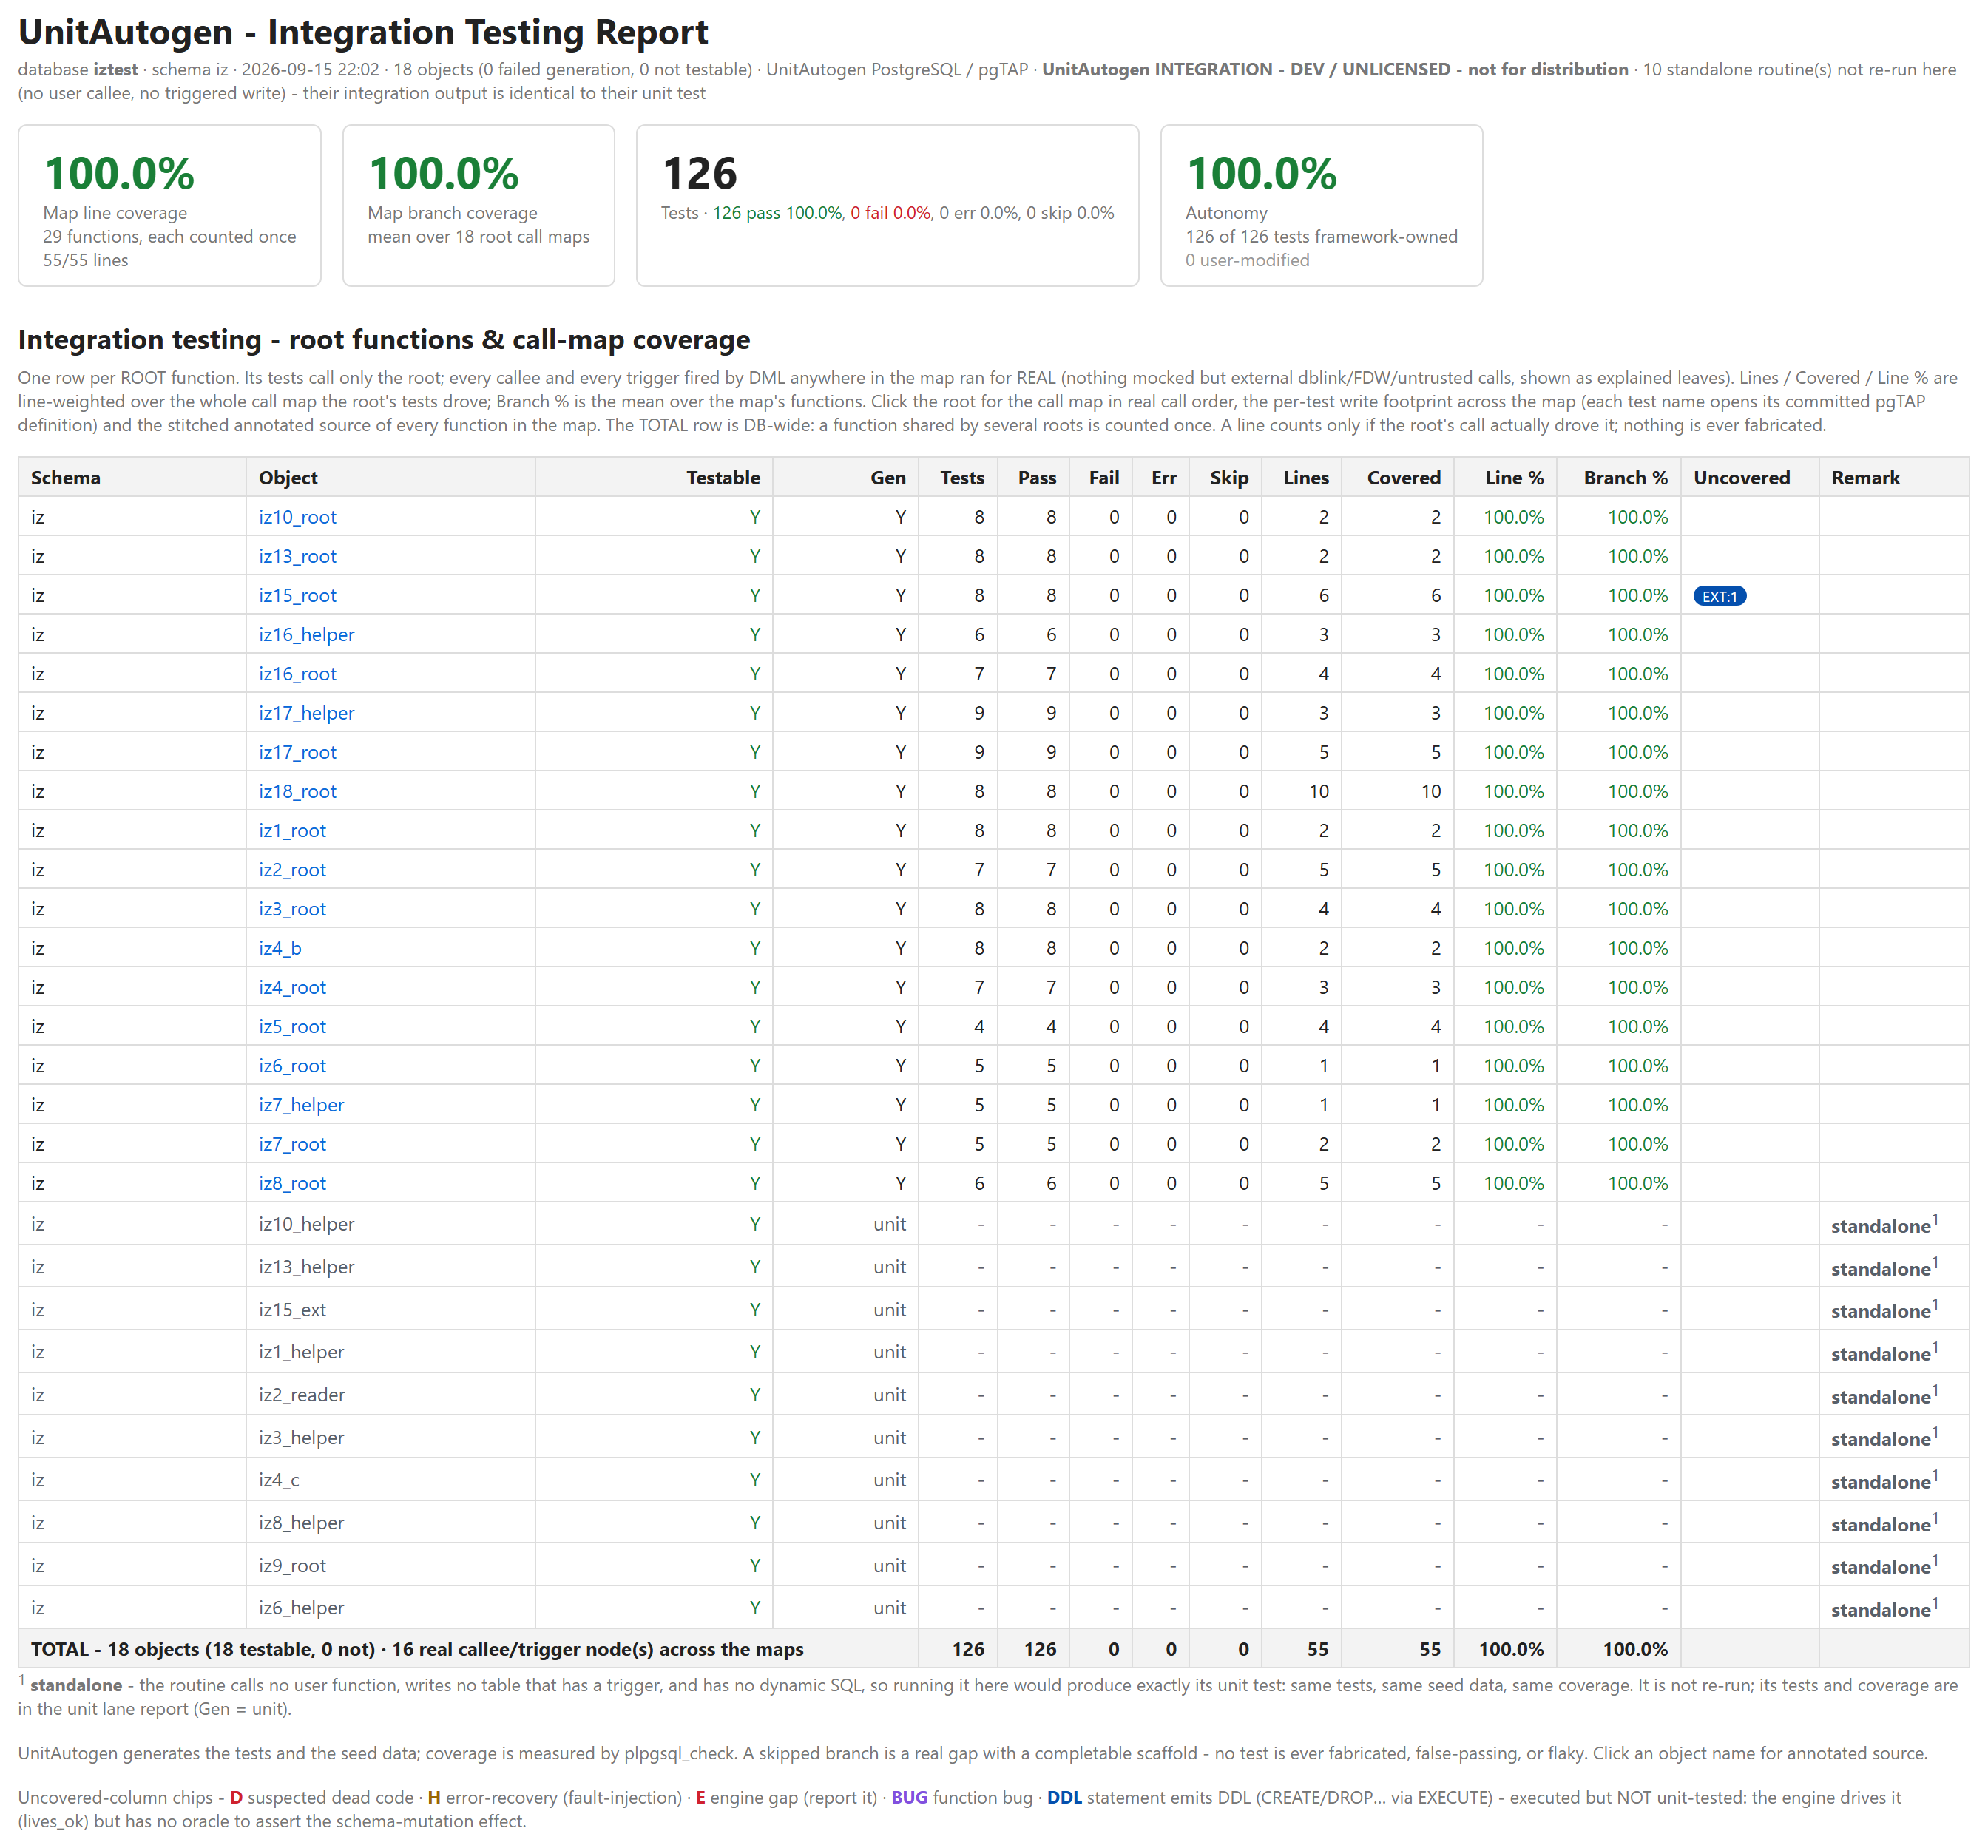Open the iz7_helper object link

click(301, 1105)
